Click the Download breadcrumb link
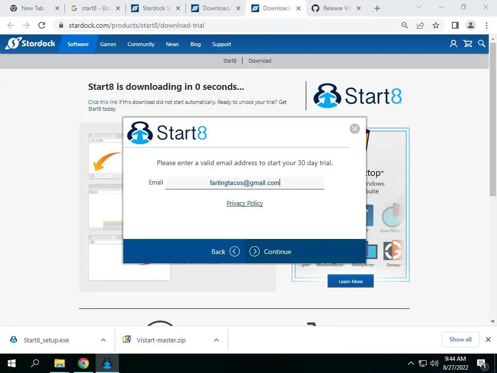 click(260, 61)
